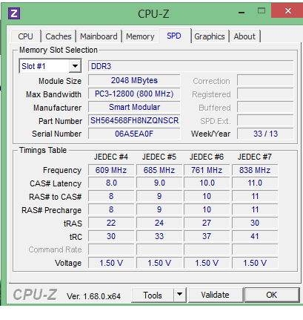303x320 pixels.
Task: Close the CPU-Z window
Action: [x=287, y=10]
